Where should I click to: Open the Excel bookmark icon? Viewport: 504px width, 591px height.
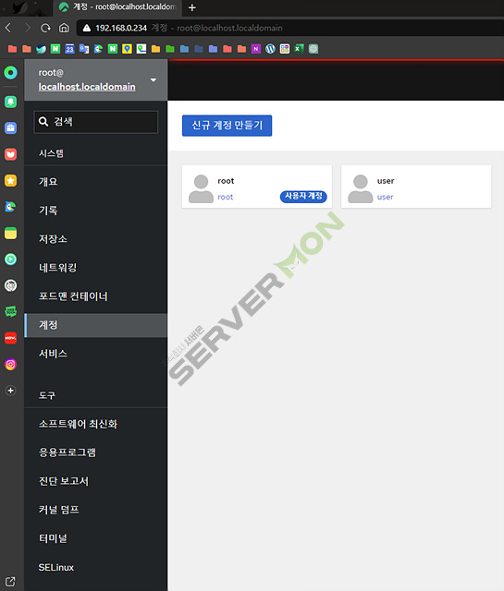click(299, 49)
